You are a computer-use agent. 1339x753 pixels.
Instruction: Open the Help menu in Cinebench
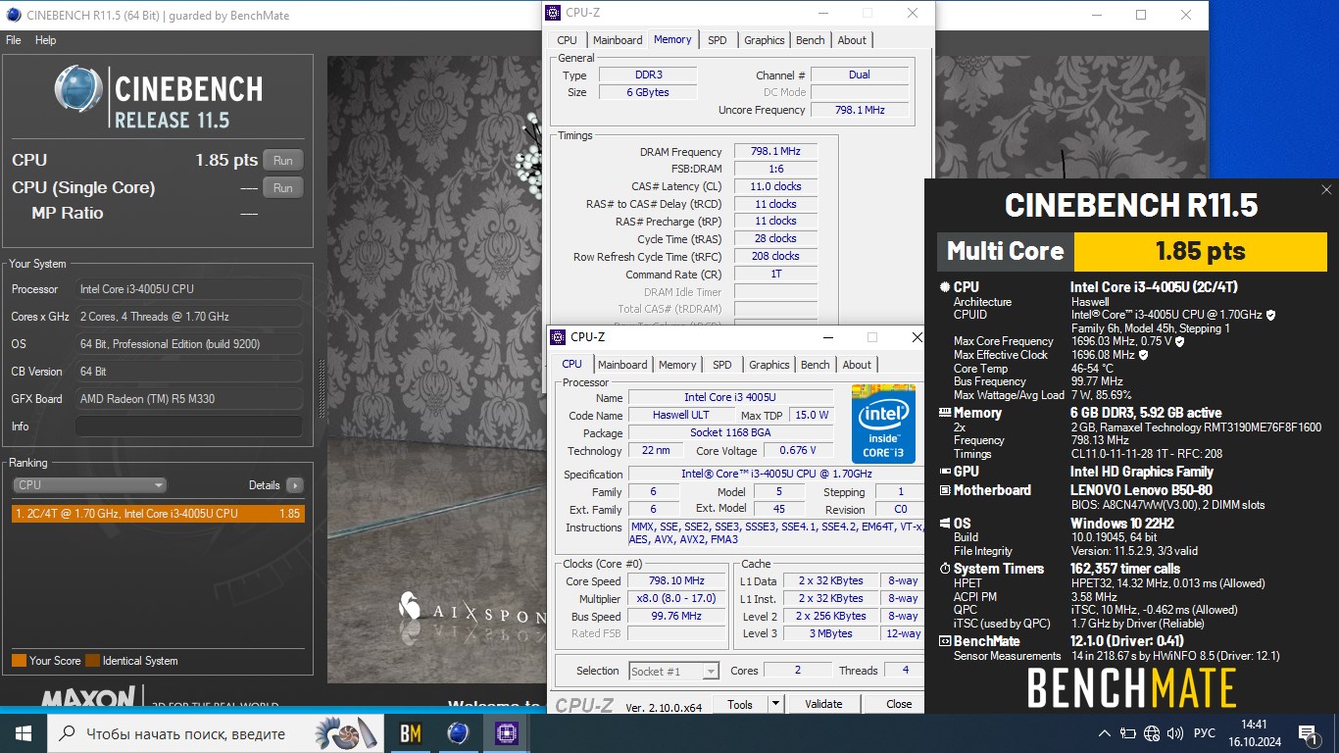pyautogui.click(x=46, y=40)
